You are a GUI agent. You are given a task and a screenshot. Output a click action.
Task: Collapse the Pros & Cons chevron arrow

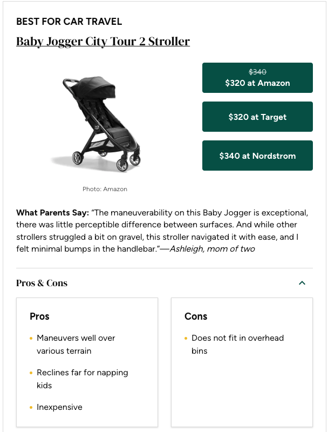(x=302, y=283)
